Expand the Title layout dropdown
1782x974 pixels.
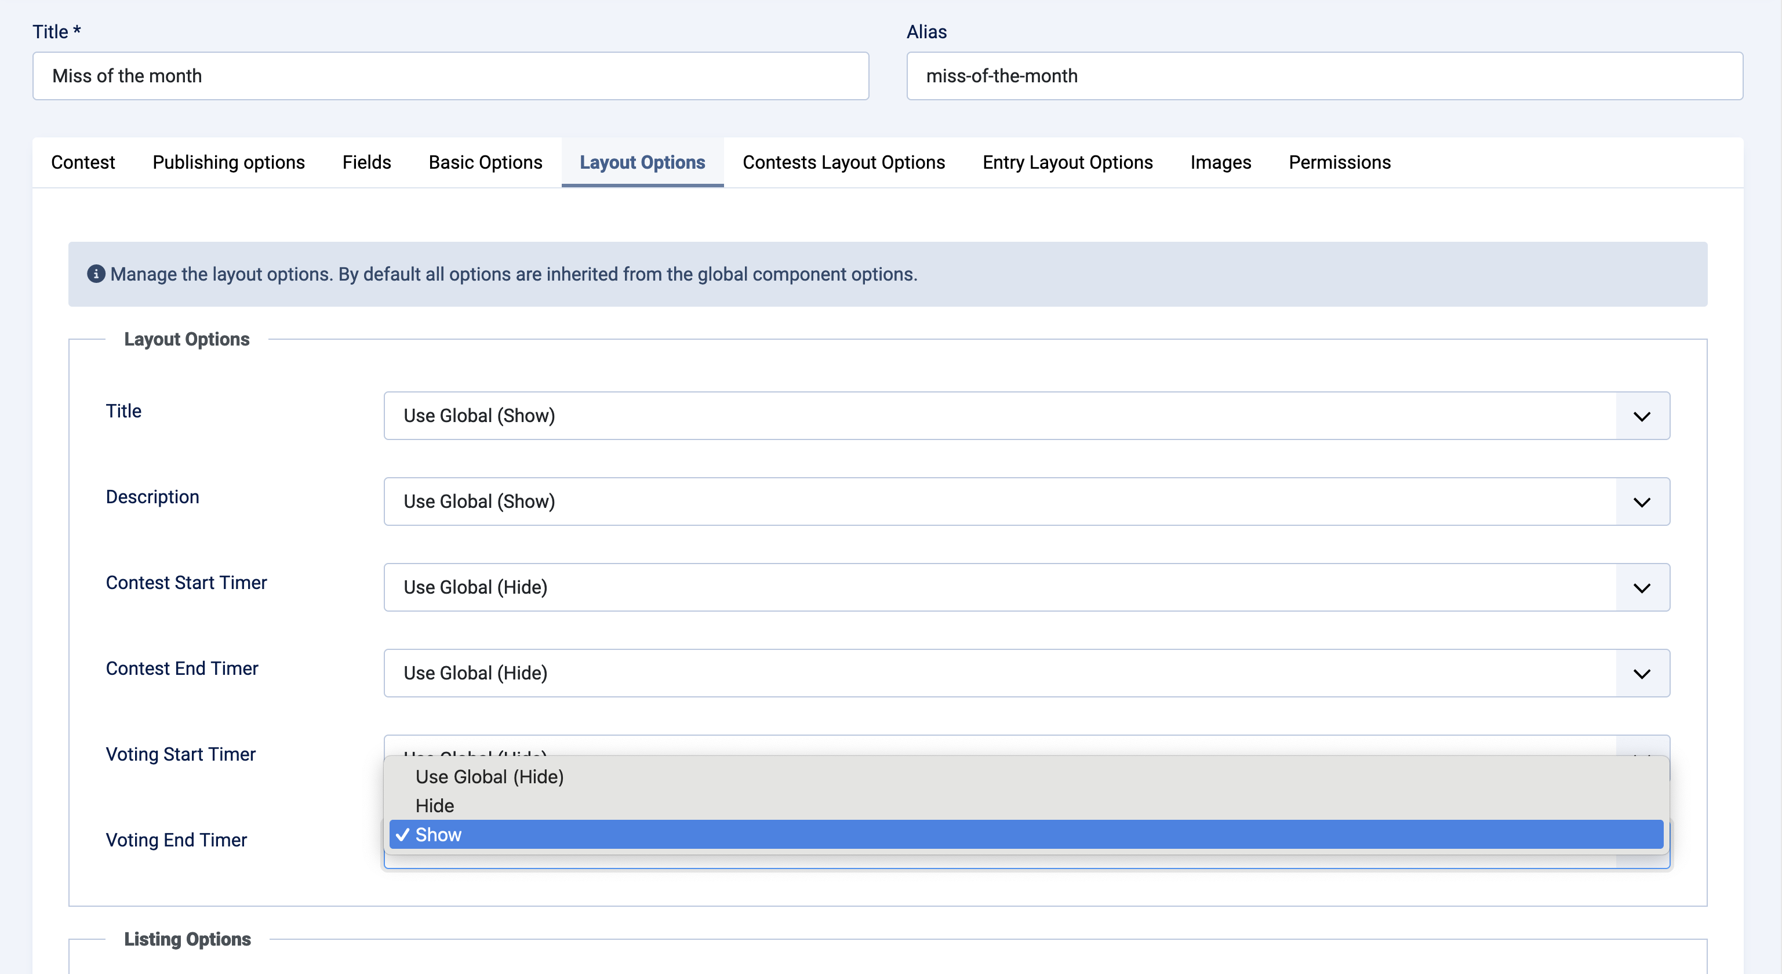click(x=1027, y=416)
